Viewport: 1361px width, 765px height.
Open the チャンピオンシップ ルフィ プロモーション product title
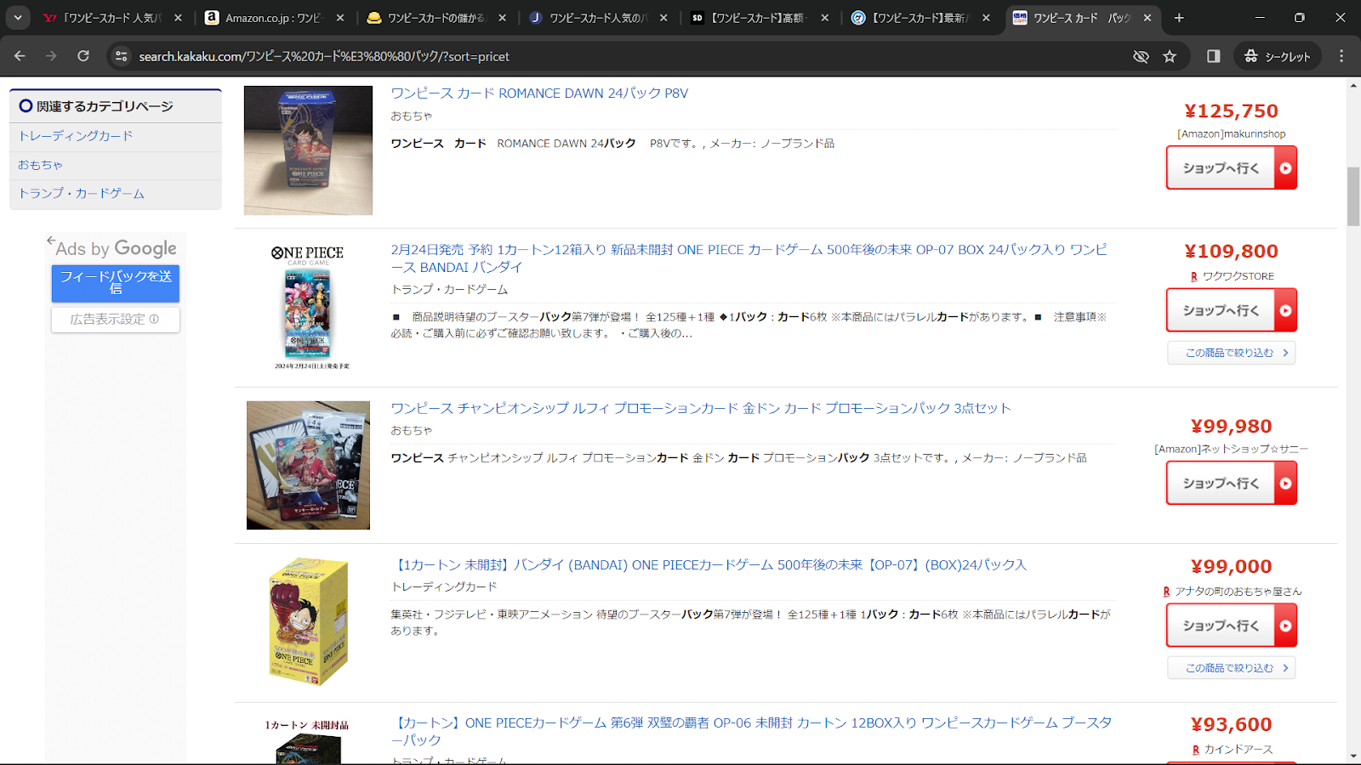coord(701,409)
